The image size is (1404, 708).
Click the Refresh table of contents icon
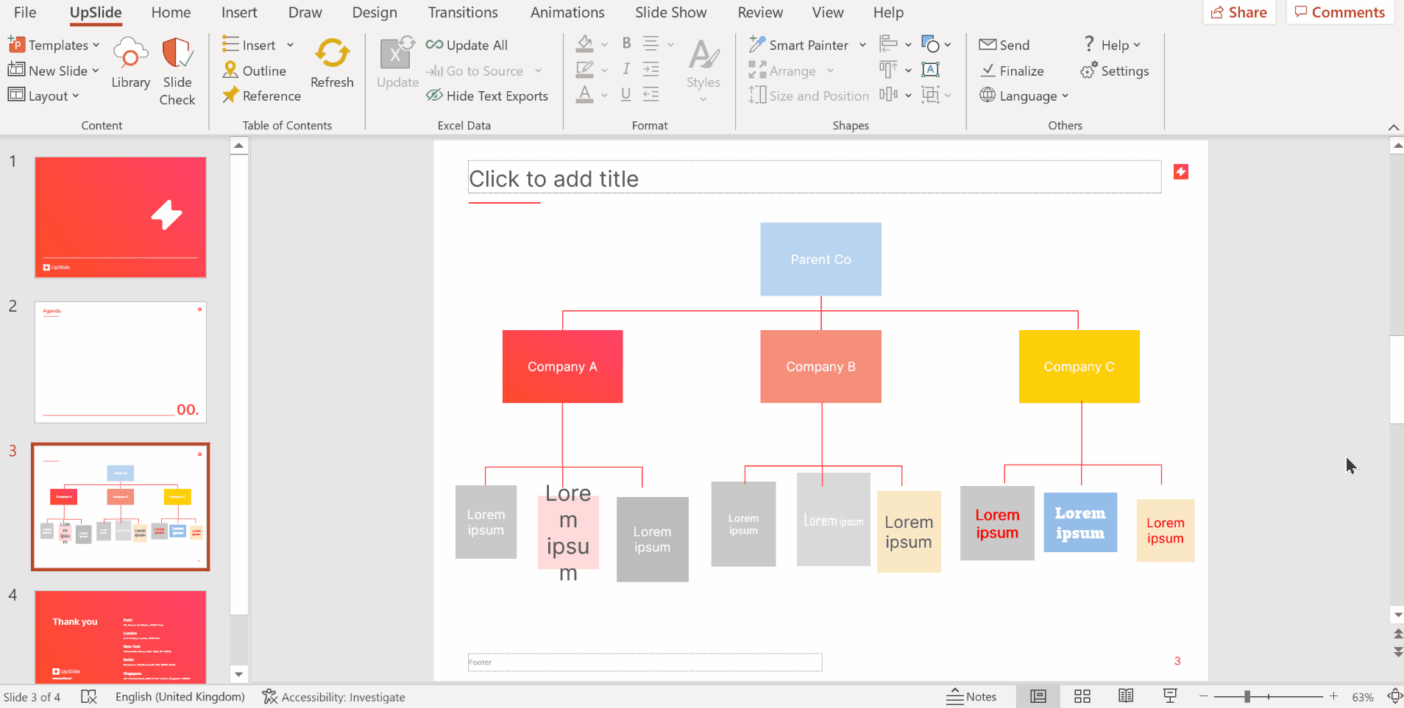(x=332, y=53)
